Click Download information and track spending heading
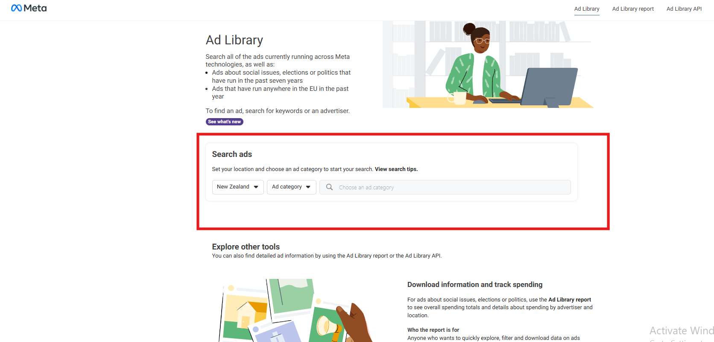Screen dimensions: 714x342 point(475,284)
